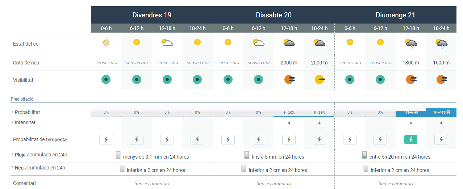Click Divendres 12-18 h green visibility icon
463x189 pixels.
167,79
